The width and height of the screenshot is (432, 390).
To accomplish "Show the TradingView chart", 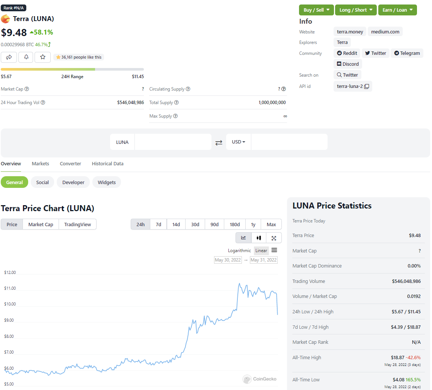I will 77,224.
